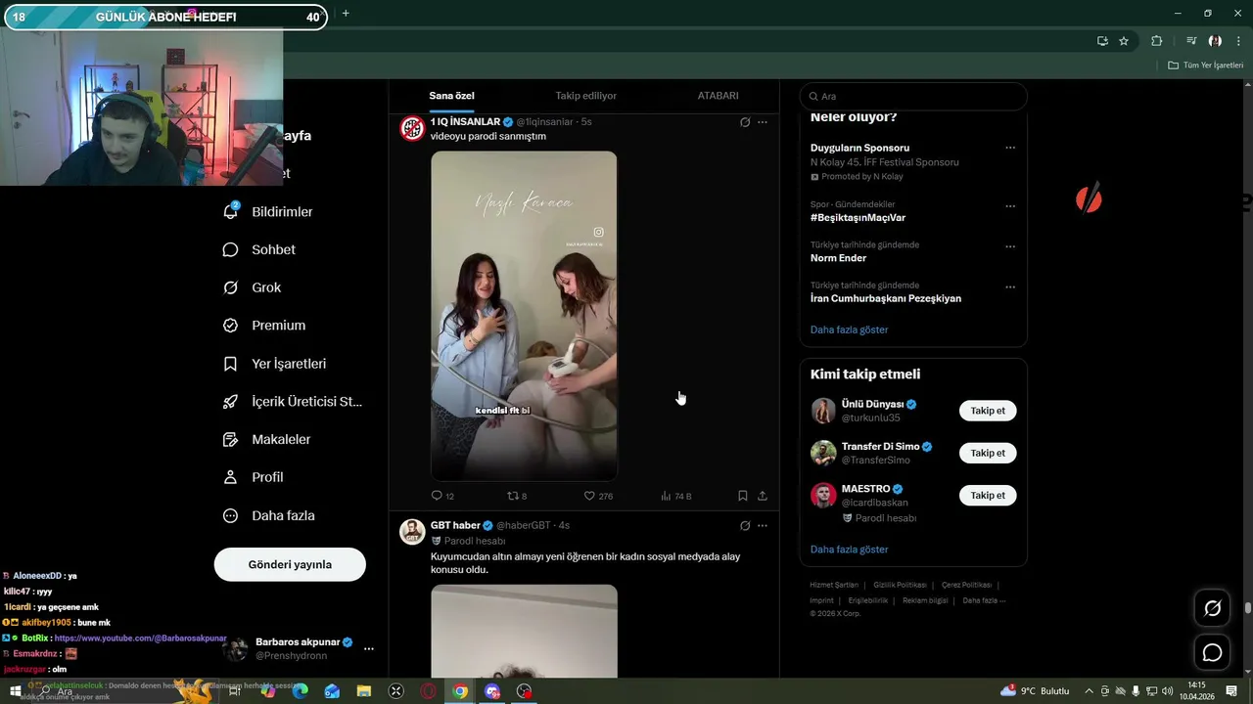Viewport: 1253px width, 704px height.
Task: Install app icon in the address bar
Action: point(1102,41)
